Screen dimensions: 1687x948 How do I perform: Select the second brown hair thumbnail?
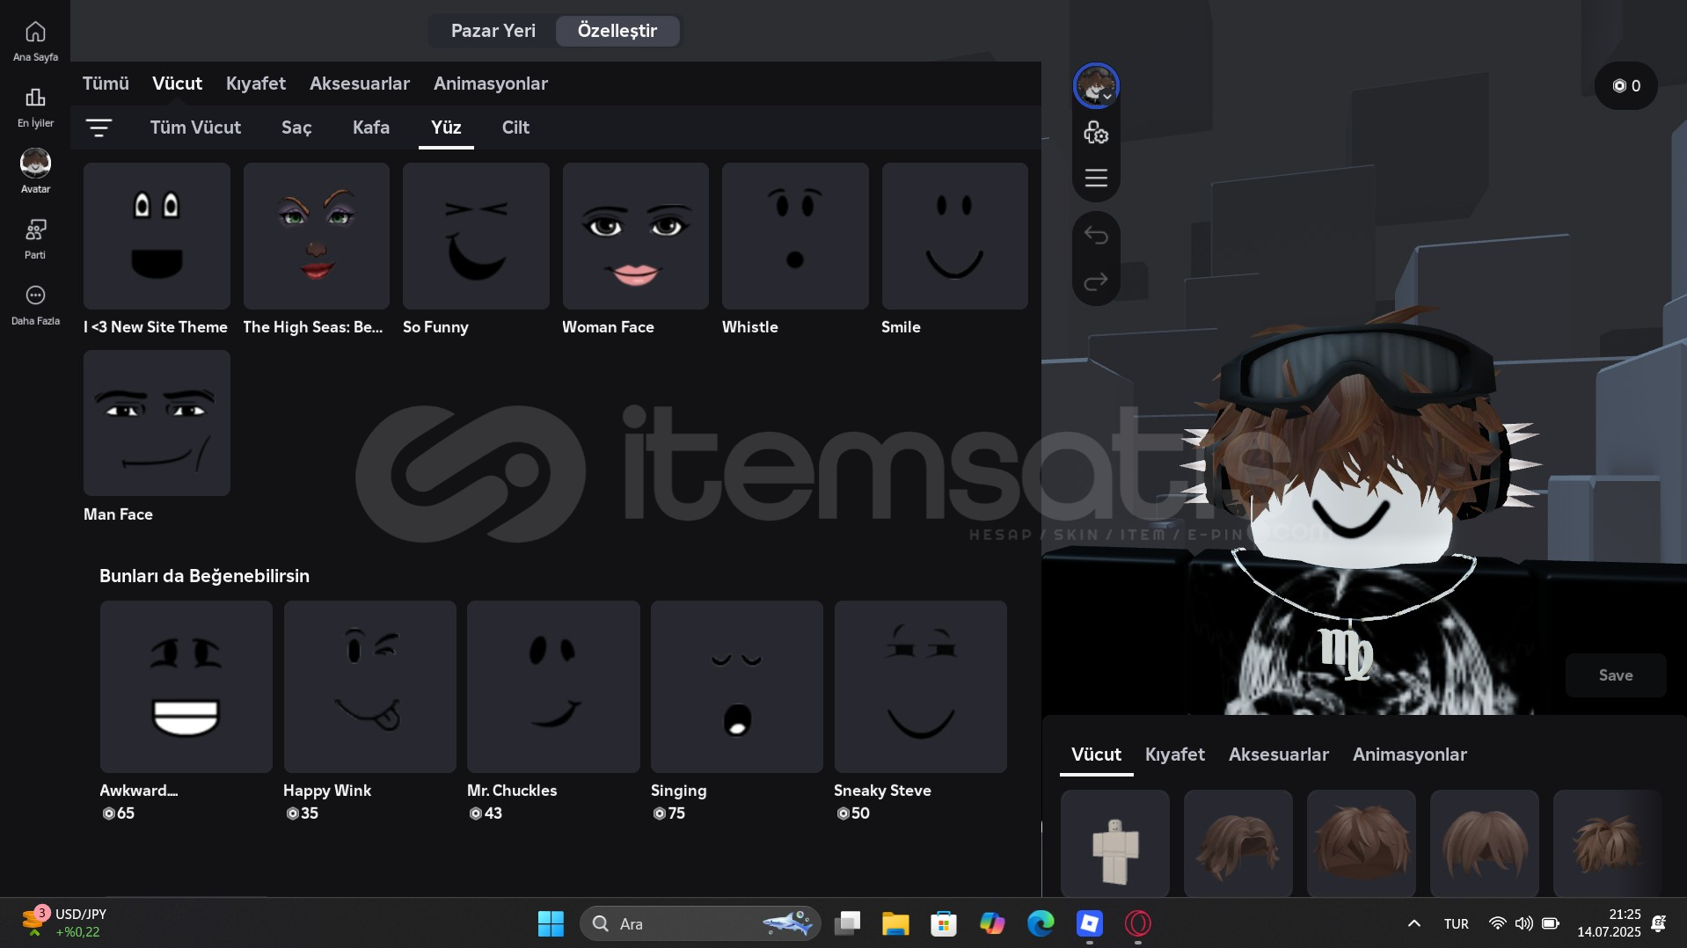(x=1362, y=843)
